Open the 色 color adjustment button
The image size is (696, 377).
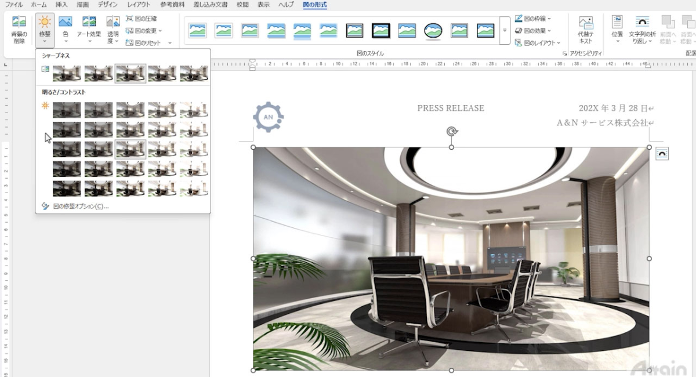click(66, 29)
